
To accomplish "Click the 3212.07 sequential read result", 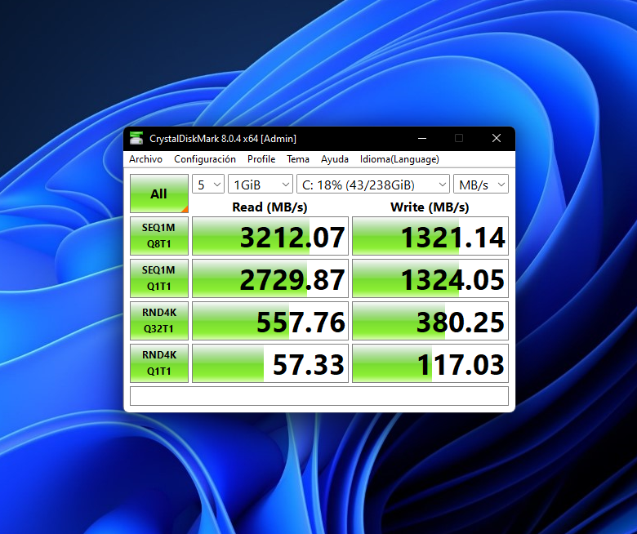I will coord(270,237).
